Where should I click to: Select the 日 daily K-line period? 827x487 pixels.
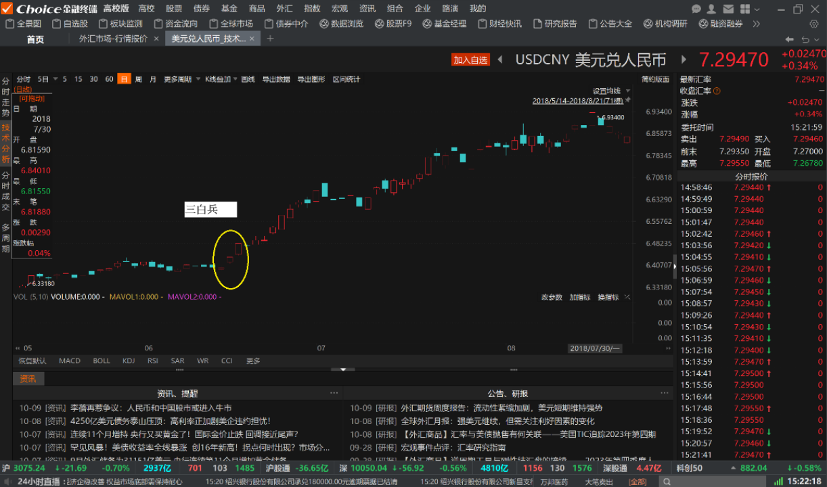pos(123,79)
